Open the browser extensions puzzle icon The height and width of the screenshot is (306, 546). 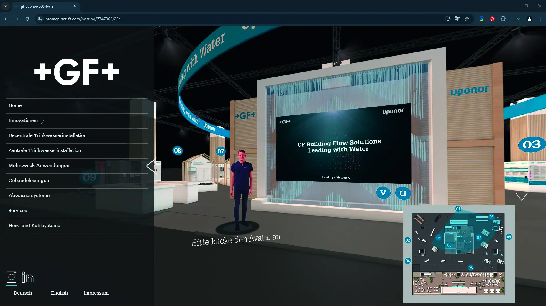point(503,19)
